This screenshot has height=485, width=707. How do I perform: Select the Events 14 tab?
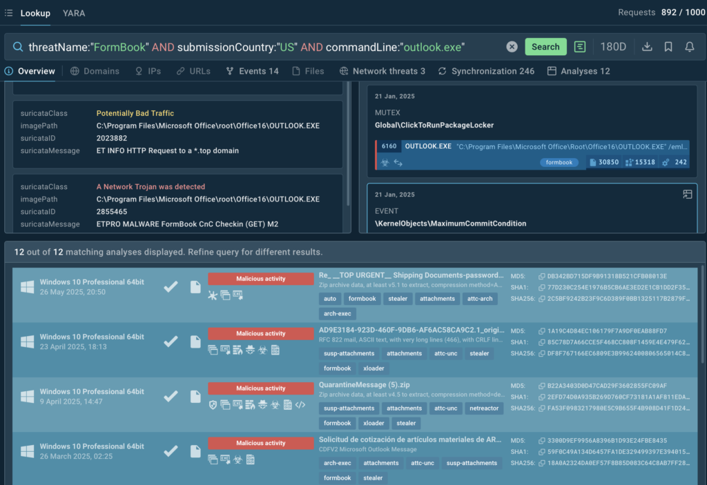click(252, 71)
